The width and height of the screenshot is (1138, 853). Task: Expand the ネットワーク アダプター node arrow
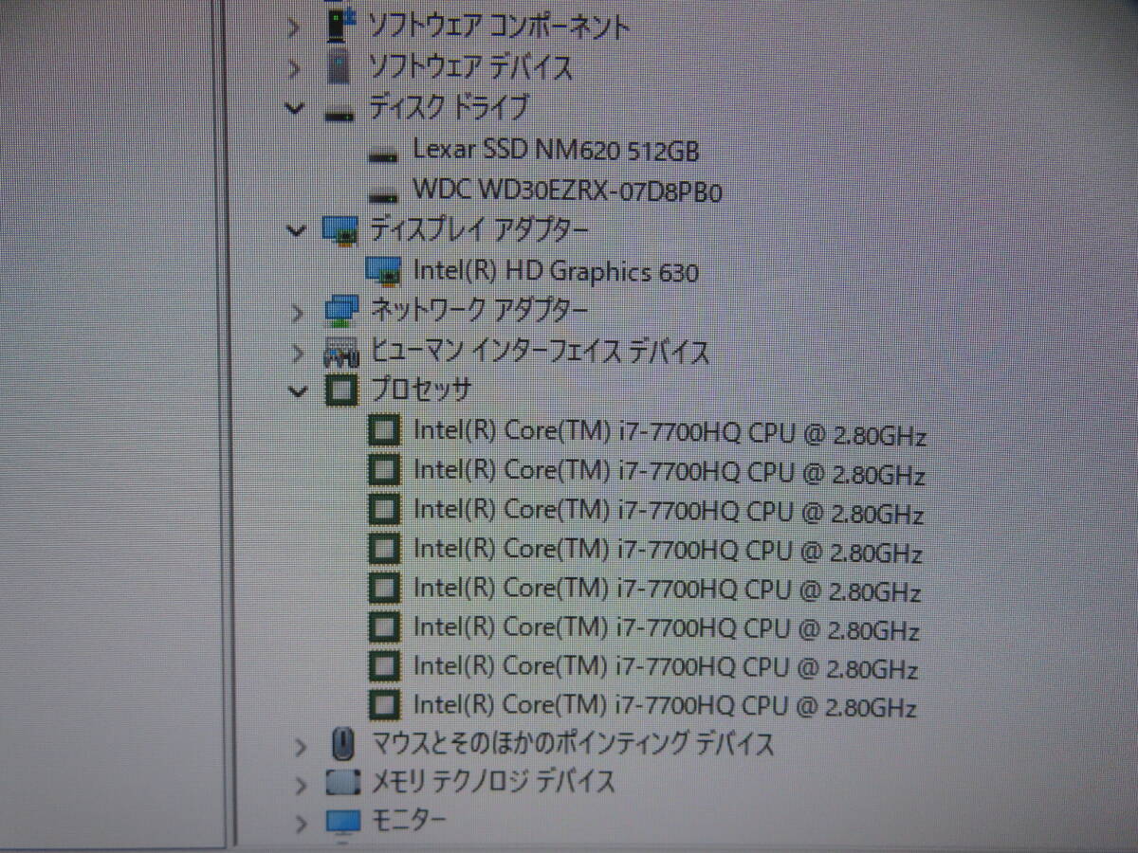point(299,312)
